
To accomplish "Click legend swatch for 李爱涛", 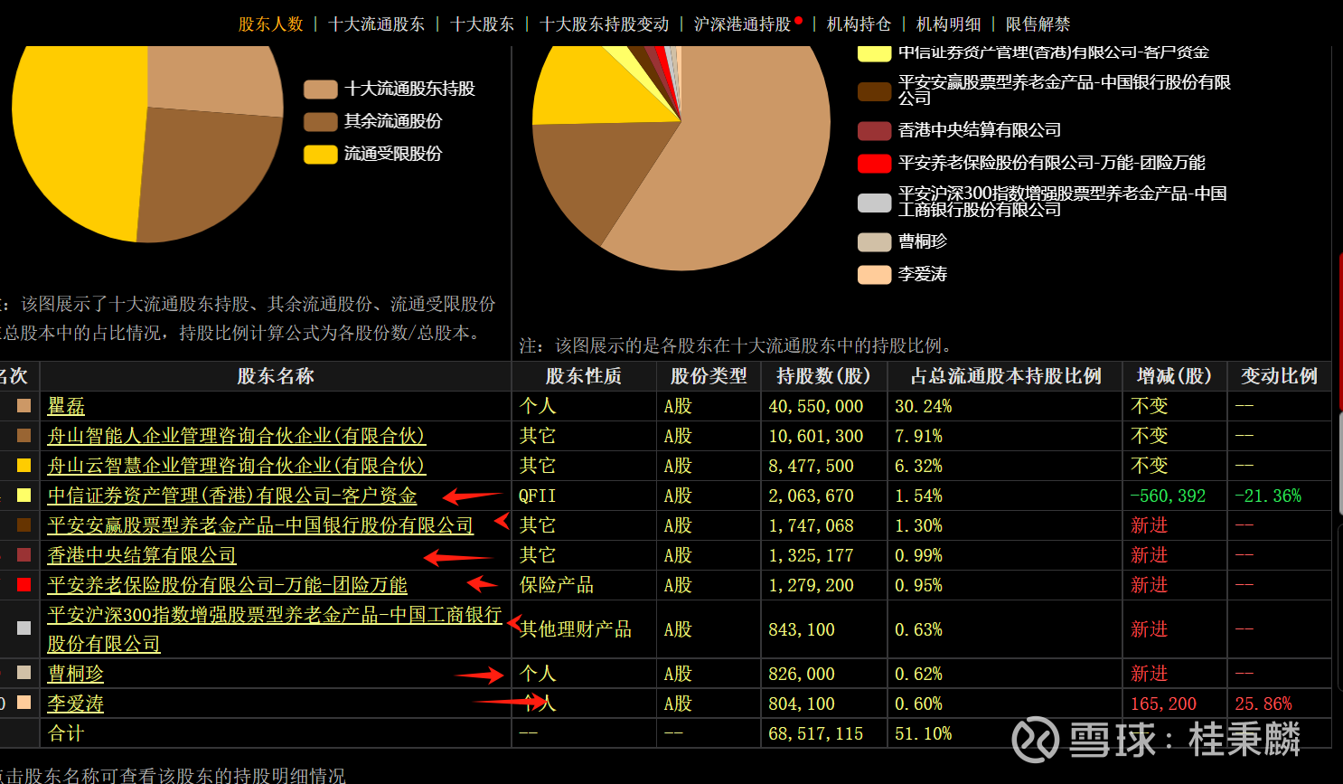I will pos(874,274).
